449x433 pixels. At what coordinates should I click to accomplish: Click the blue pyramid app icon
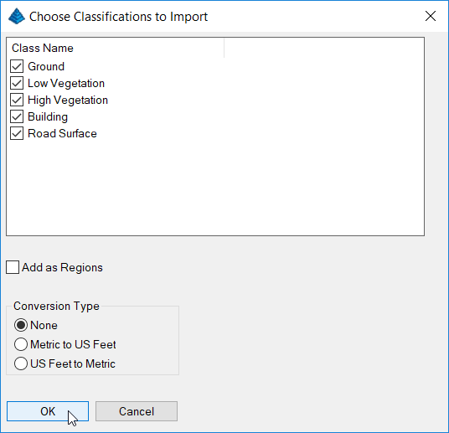[x=17, y=16]
